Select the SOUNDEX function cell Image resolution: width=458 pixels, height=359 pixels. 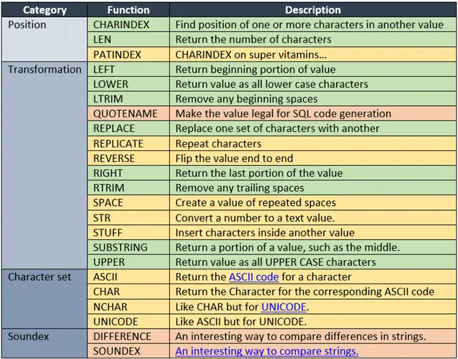click(x=128, y=351)
